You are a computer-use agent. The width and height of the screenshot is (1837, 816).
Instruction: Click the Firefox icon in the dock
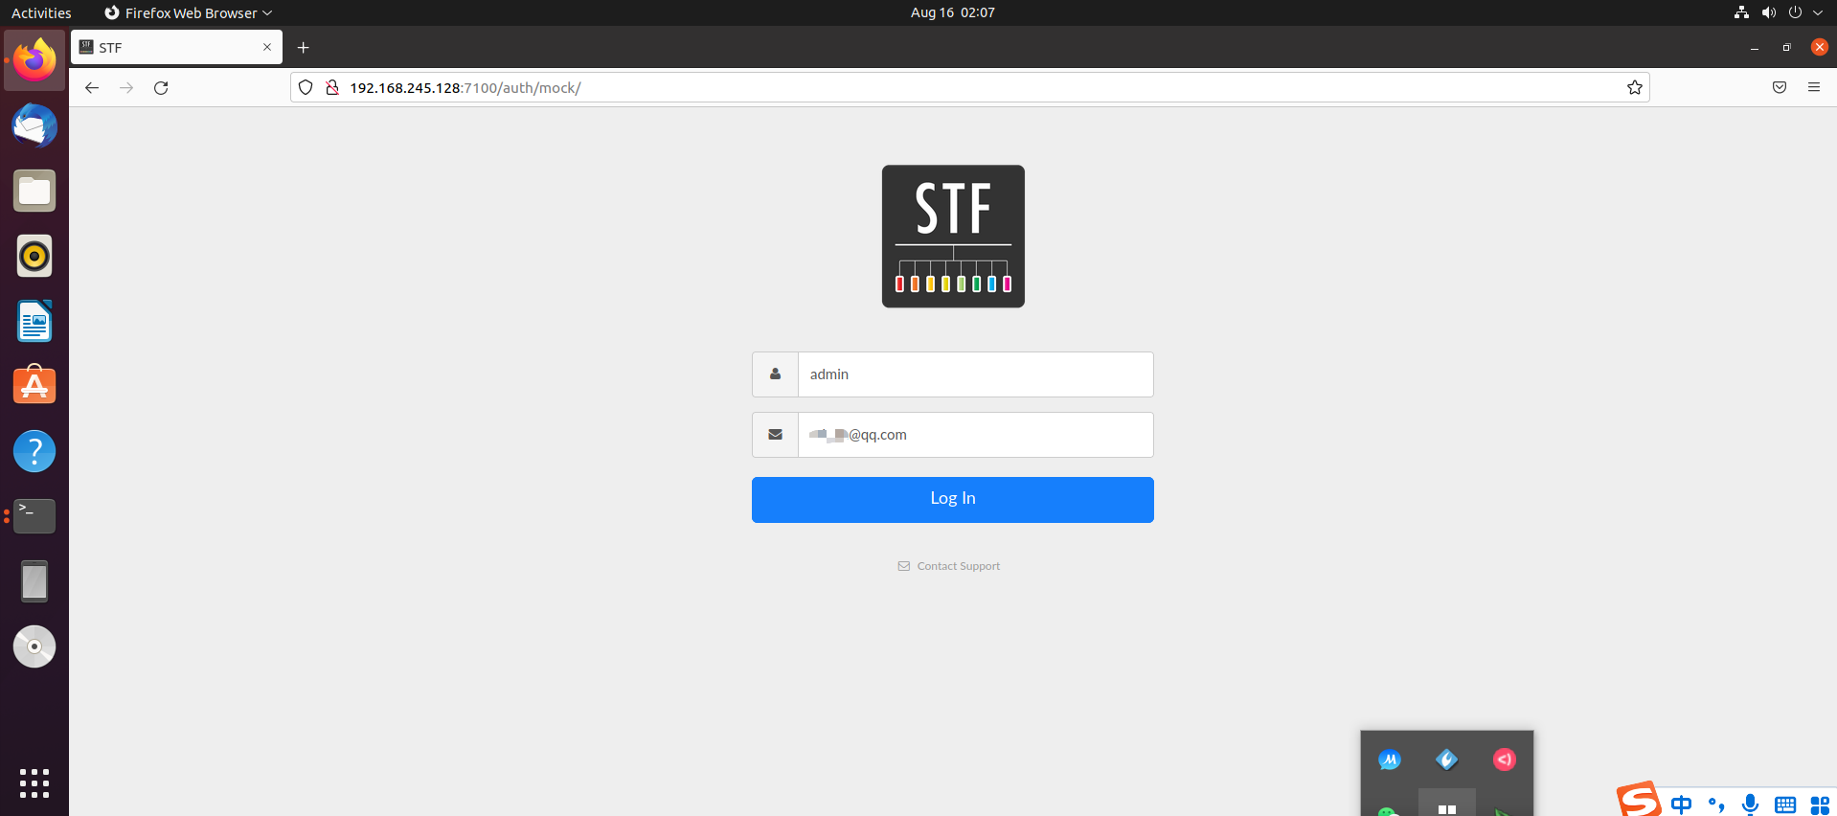(x=34, y=60)
